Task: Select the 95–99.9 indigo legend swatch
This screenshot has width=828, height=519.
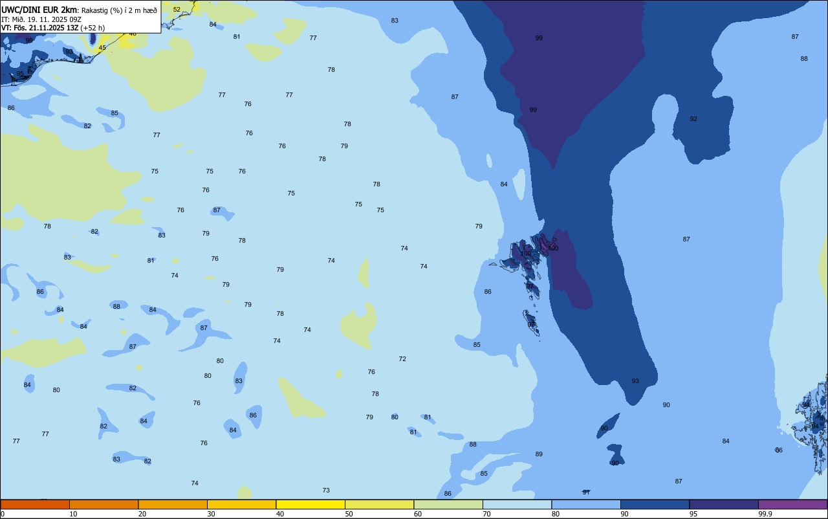Action: coord(724,504)
